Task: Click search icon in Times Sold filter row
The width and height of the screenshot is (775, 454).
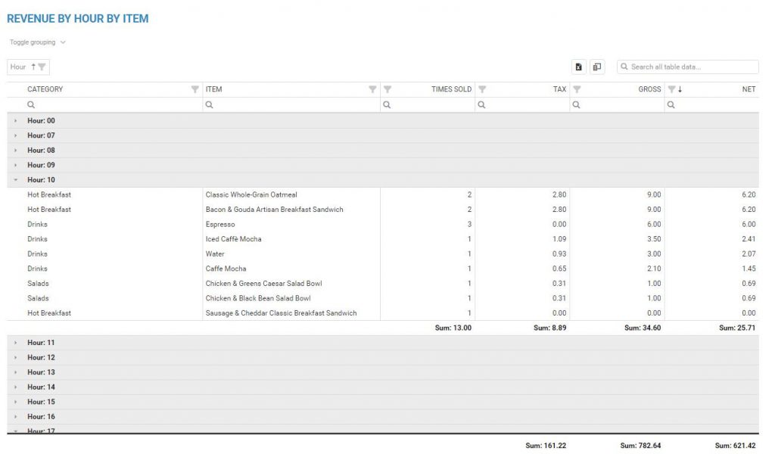Action: (387, 104)
